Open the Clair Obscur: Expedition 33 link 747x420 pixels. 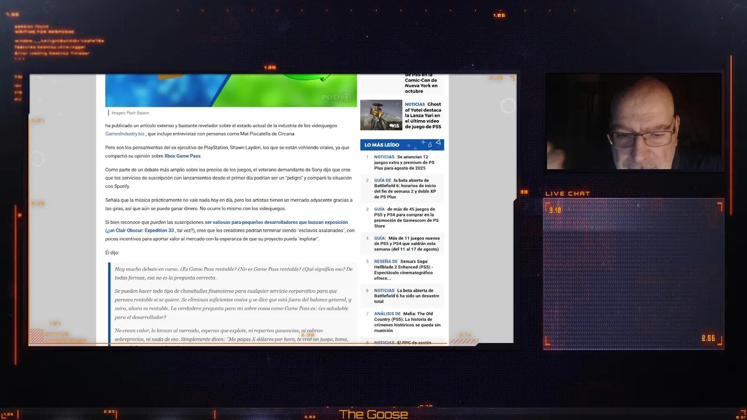click(x=140, y=230)
